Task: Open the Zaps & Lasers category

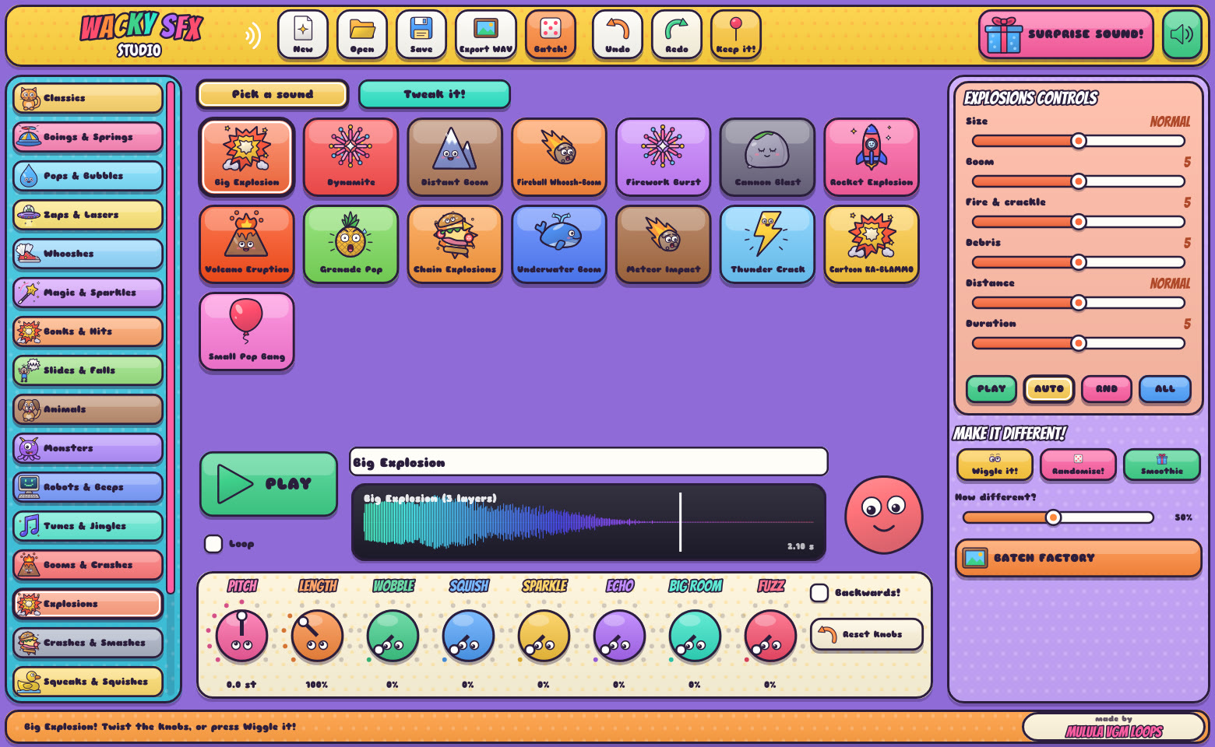Action: click(88, 215)
